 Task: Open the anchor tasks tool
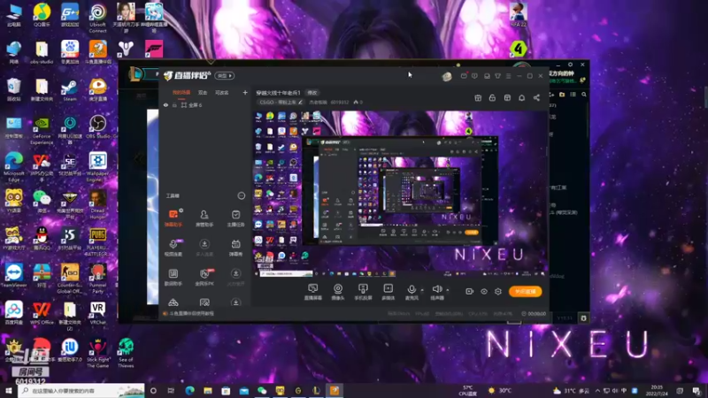pyautogui.click(x=235, y=218)
